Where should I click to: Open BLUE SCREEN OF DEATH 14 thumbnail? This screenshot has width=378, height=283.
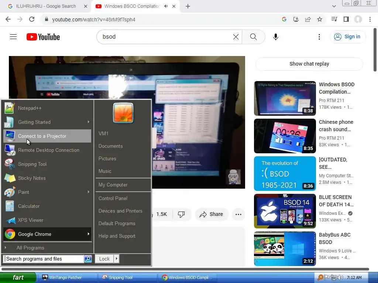coord(285,211)
